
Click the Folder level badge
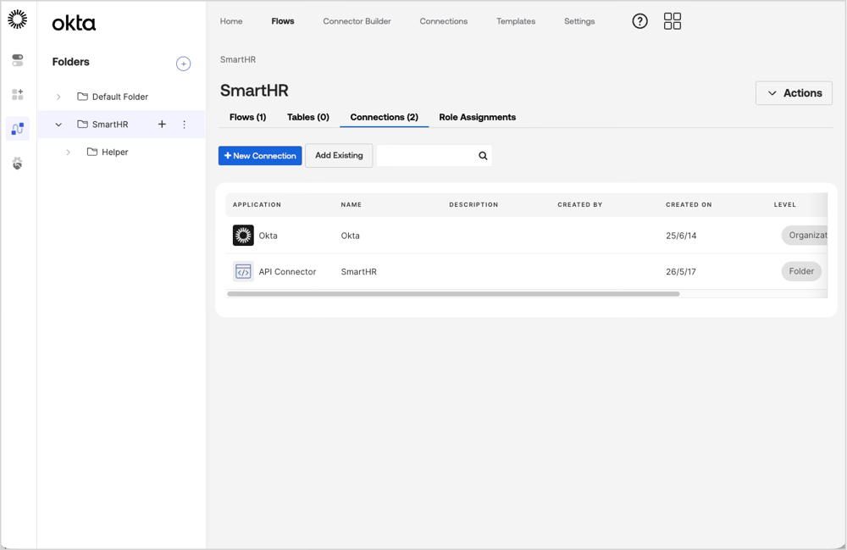tap(801, 271)
